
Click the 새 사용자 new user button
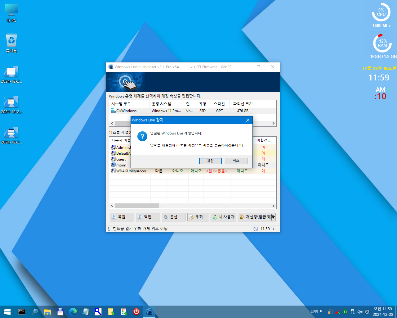click(224, 217)
